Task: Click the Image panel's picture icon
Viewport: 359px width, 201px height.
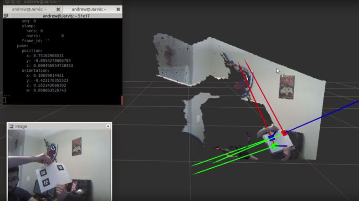Action: click(11, 126)
